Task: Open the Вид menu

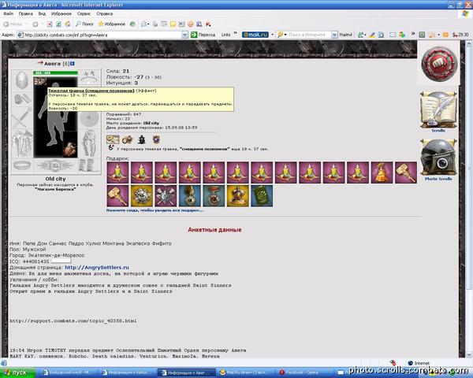Action: 42,13
